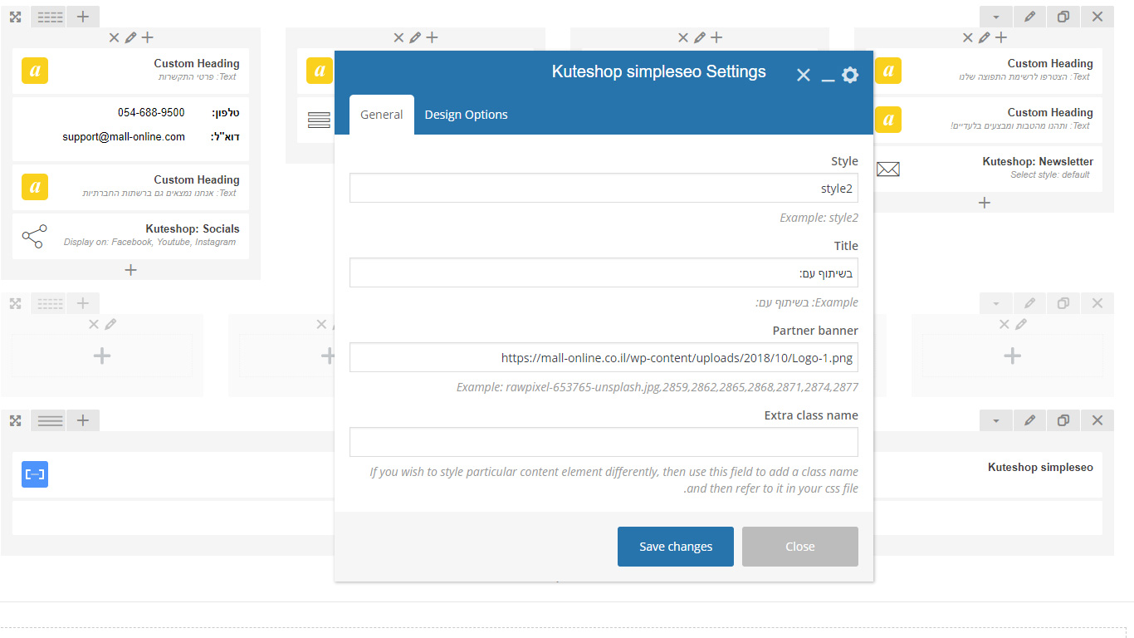Delete the column holding Kuteshop Newsletter

pyautogui.click(x=968, y=37)
